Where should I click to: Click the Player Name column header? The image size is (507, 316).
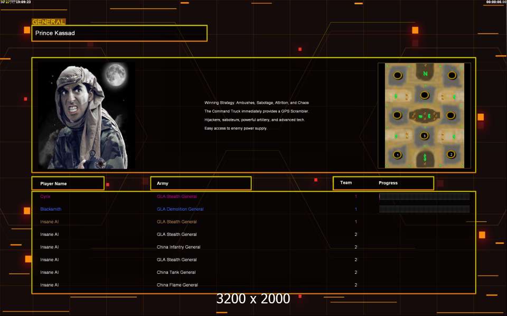coord(68,183)
